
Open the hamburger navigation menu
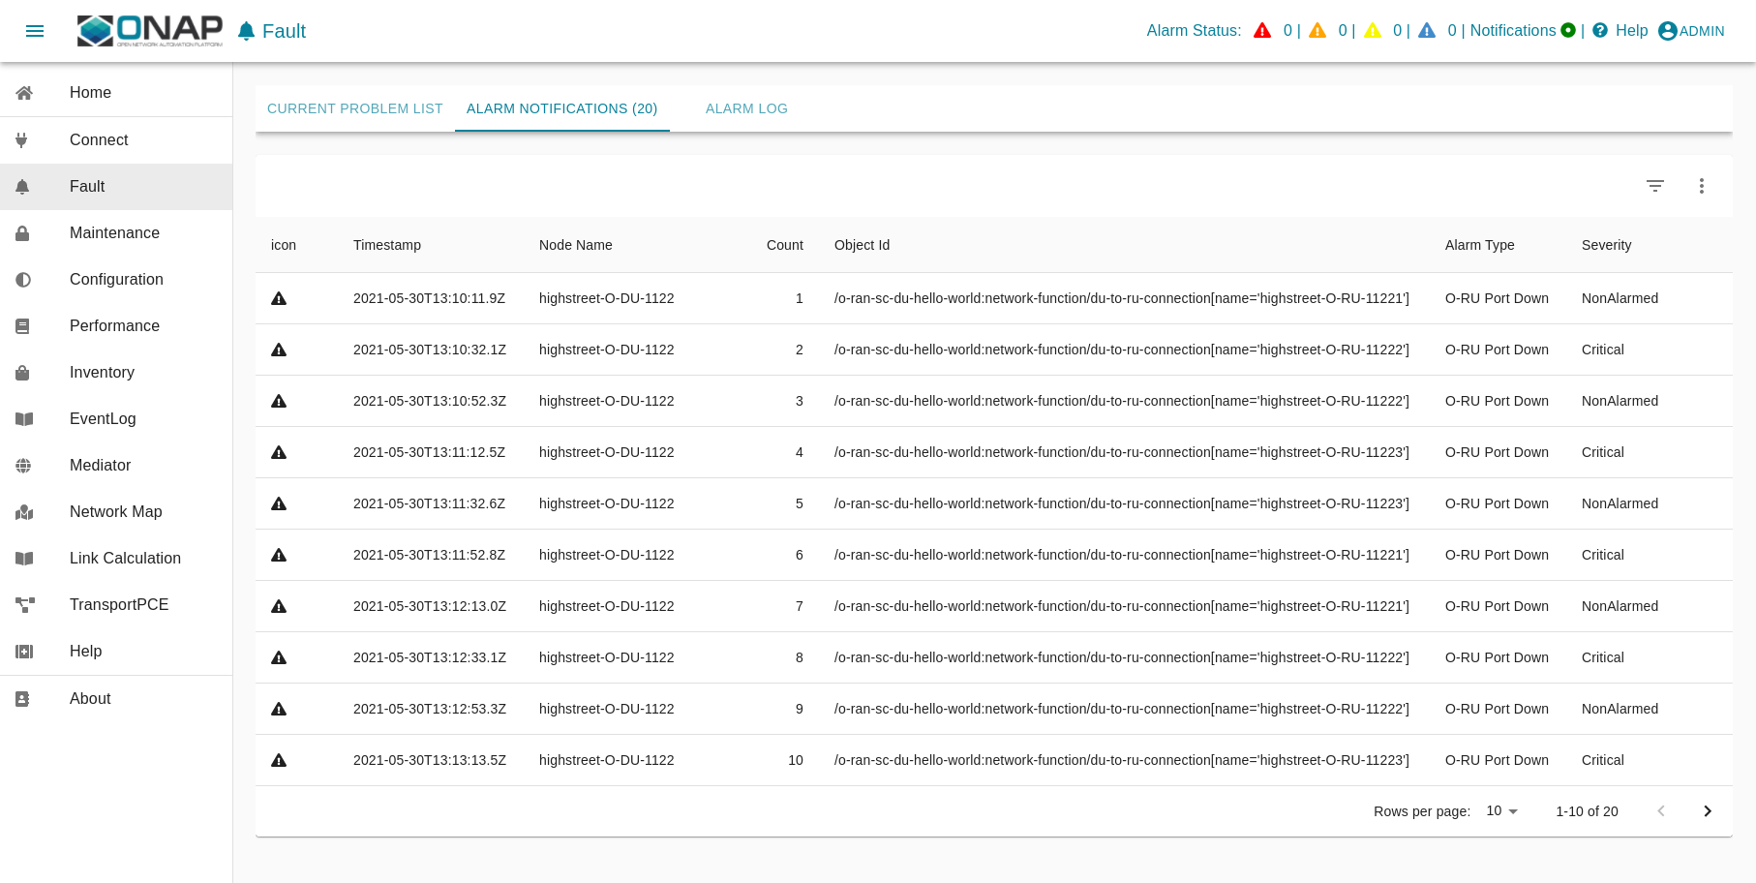click(x=35, y=31)
